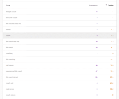Click the highlighted 'coach' query
The image size is (119, 99).
pos(8,36)
